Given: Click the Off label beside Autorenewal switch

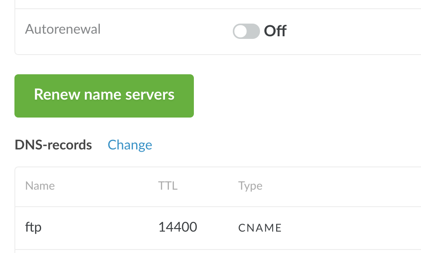Looking at the screenshot, I should pos(275,31).
